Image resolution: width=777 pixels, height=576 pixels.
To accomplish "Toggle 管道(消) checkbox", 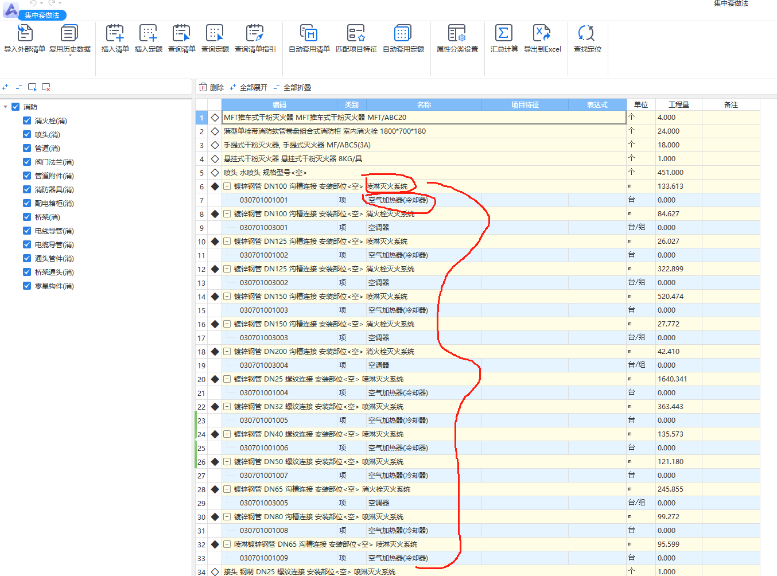I will click(x=27, y=148).
